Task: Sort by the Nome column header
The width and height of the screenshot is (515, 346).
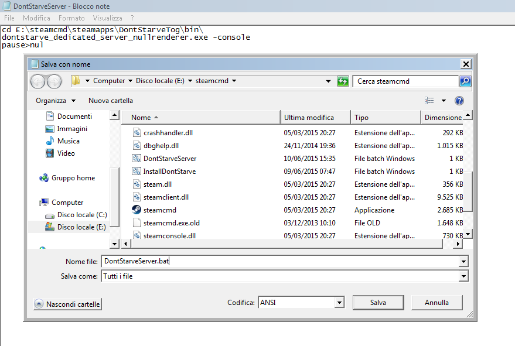Action: coord(201,118)
